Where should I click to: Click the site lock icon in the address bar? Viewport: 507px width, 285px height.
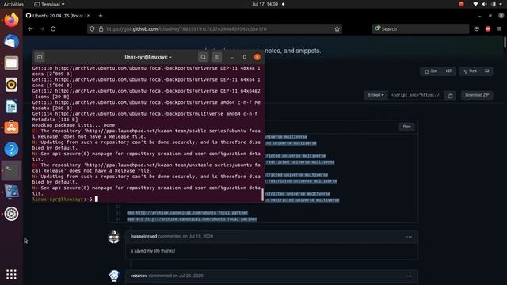tap(101, 28)
